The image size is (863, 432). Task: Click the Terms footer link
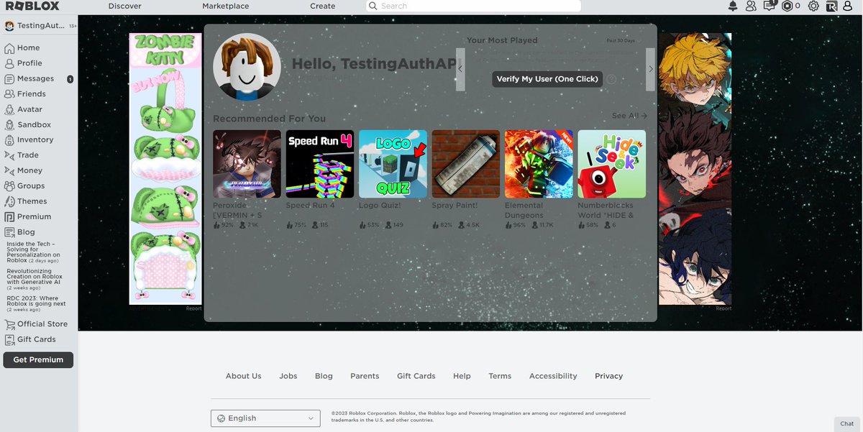[500, 376]
